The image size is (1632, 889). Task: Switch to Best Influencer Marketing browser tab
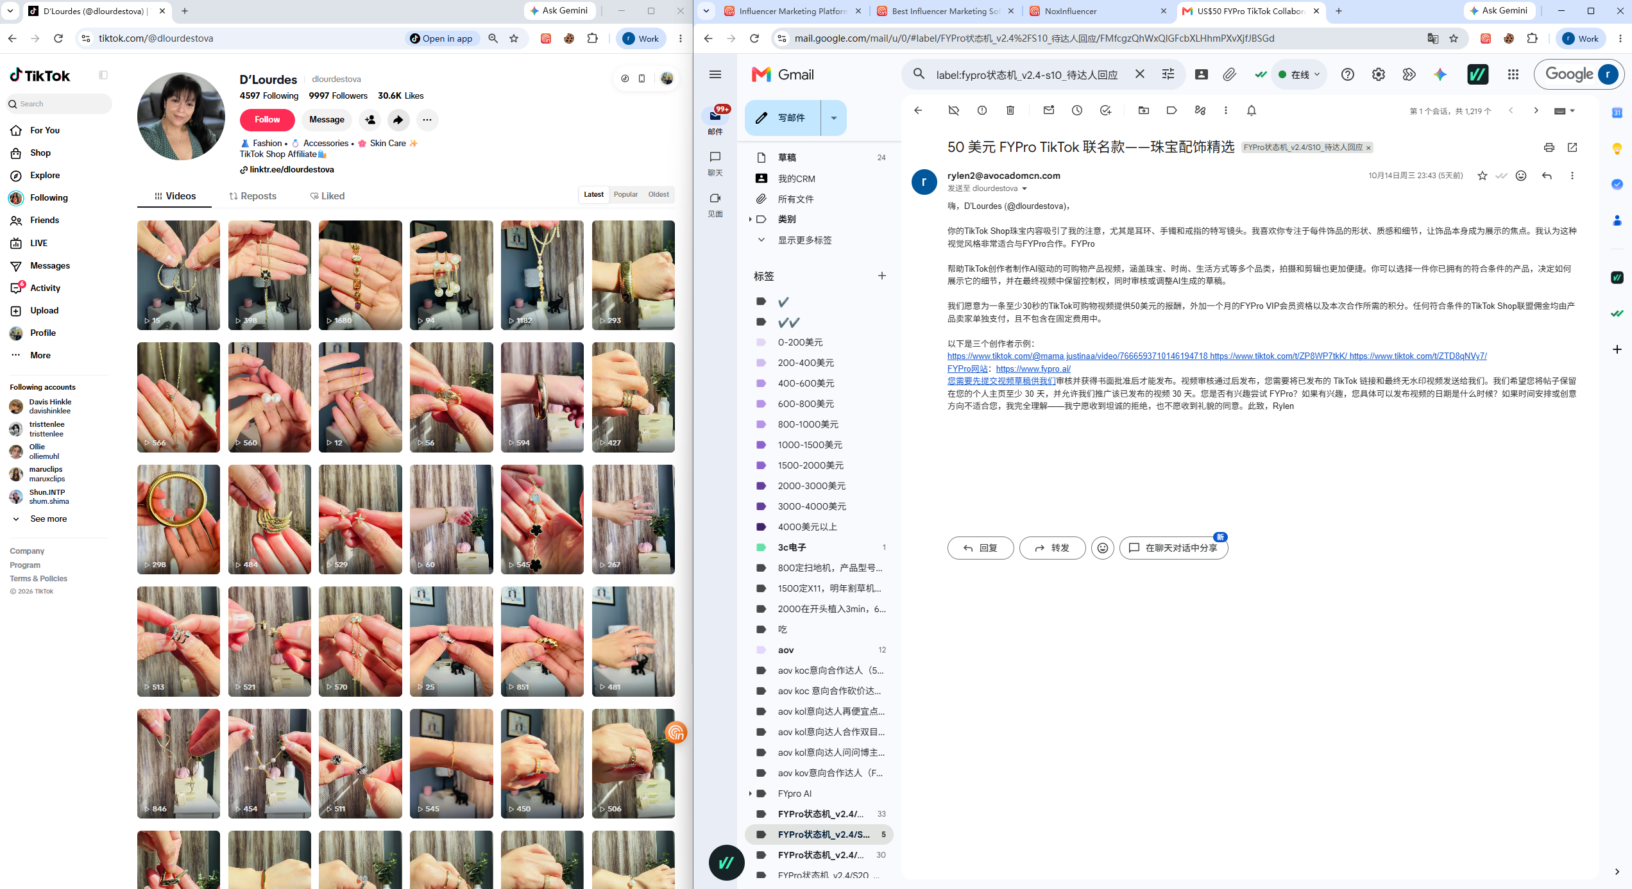click(x=947, y=11)
